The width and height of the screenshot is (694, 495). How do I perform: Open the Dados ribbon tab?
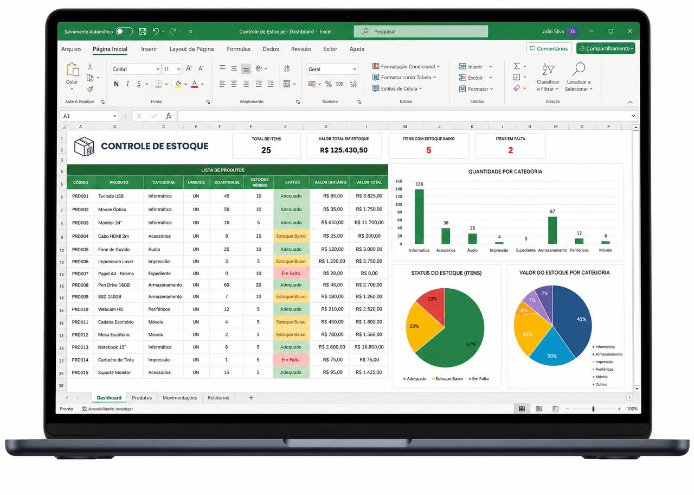[x=271, y=49]
